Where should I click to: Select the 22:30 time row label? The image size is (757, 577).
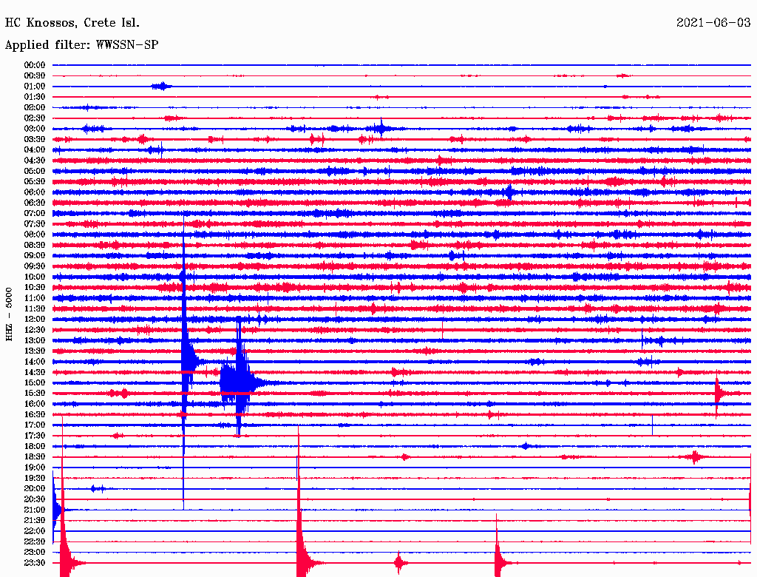35,541
